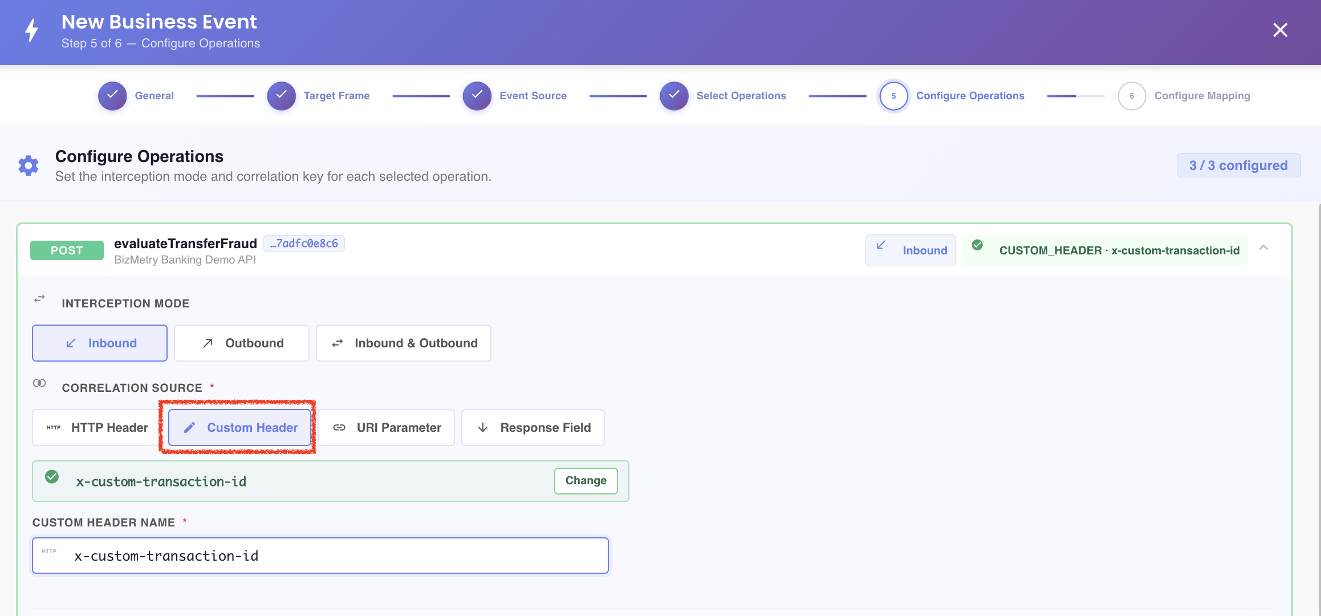Click the gear icon beside Configure Operations
This screenshot has height=616, width=1321.
pyautogui.click(x=29, y=165)
